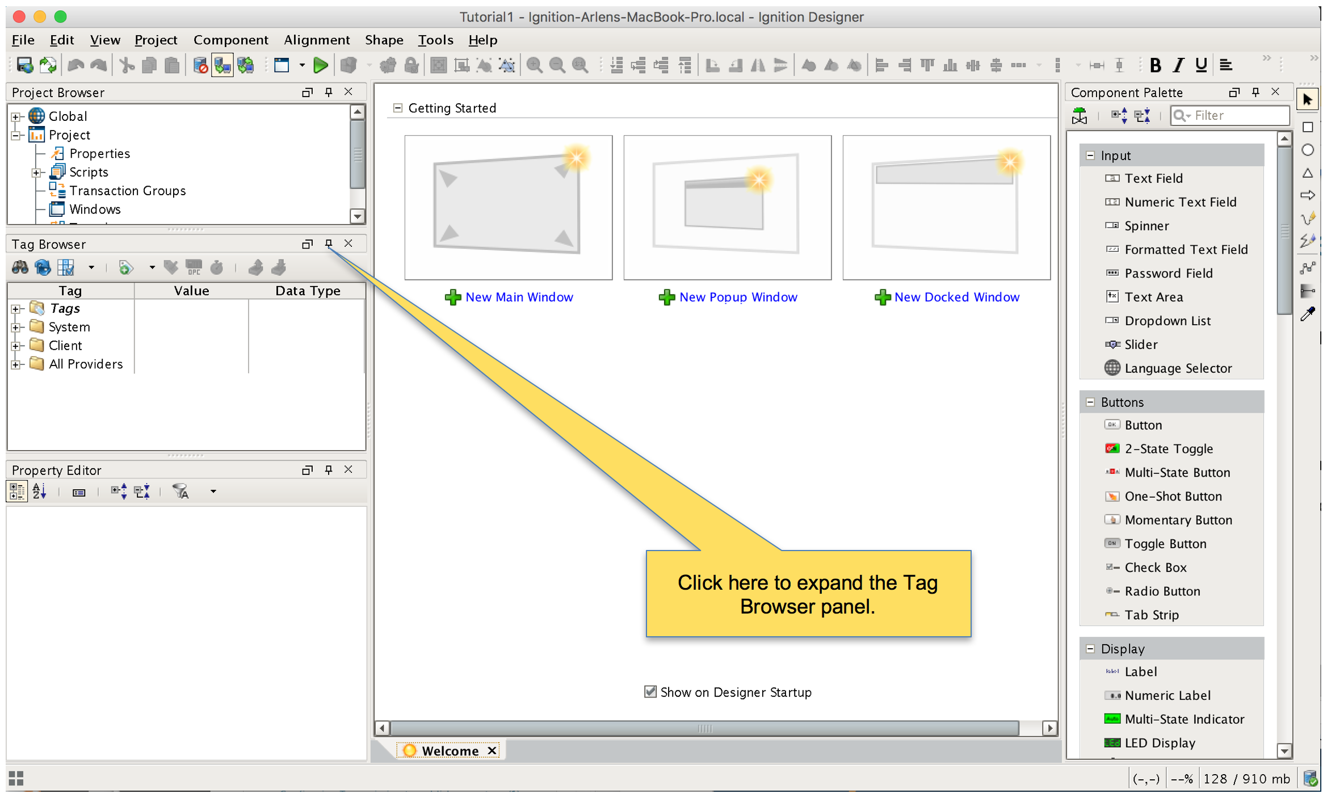This screenshot has height=798, width=1327.
Task: Open the Tools menu
Action: click(435, 40)
